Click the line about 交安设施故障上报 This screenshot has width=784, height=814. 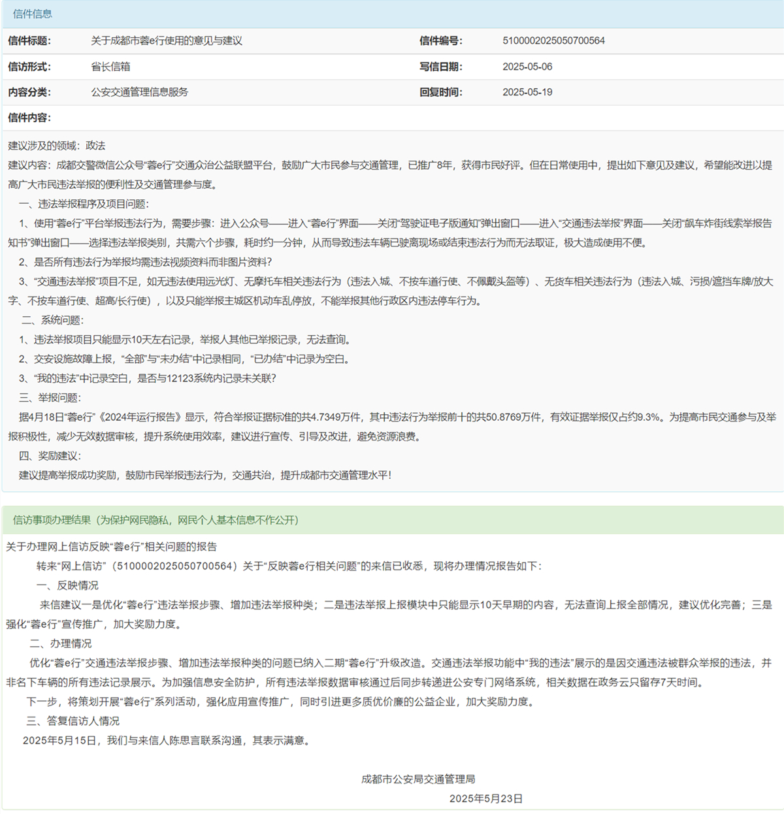point(186,359)
